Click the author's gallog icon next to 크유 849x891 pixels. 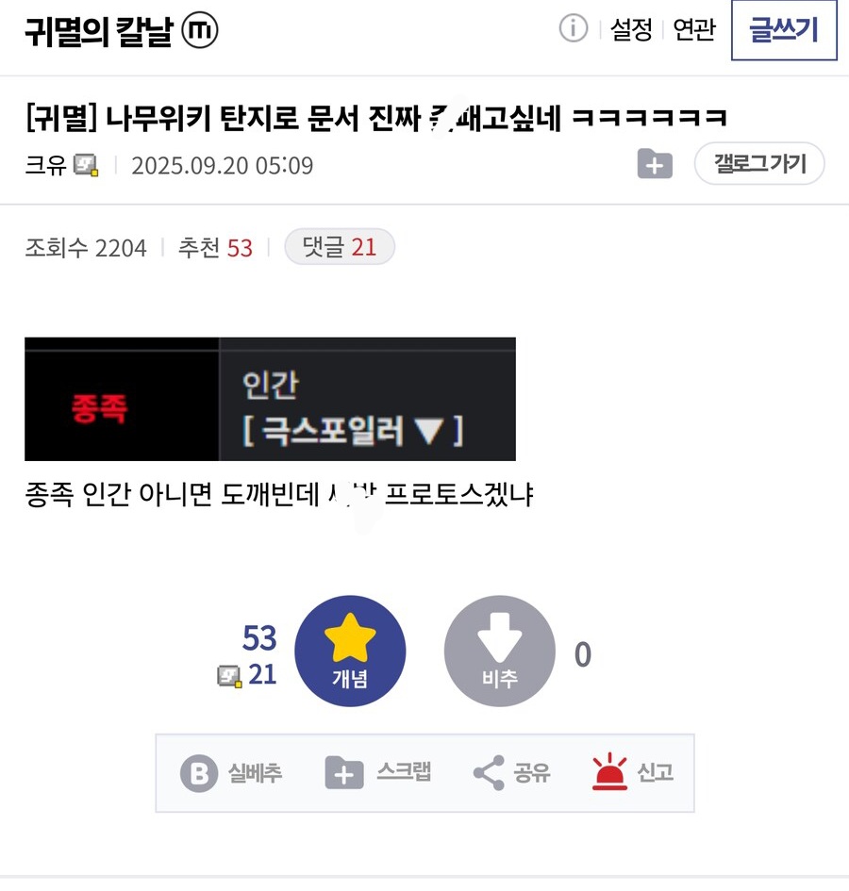[86, 165]
